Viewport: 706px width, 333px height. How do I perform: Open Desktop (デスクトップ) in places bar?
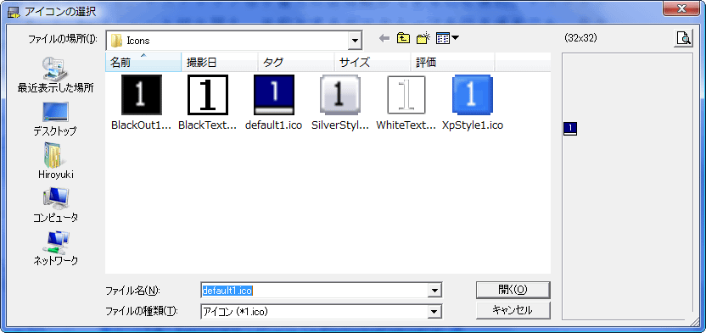[55, 119]
